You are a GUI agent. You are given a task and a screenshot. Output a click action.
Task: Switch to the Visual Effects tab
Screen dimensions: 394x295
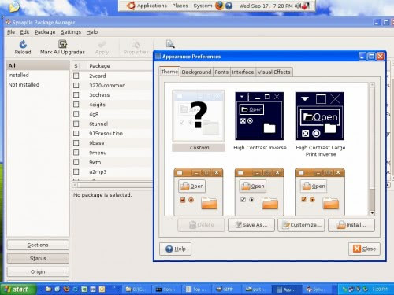pos(274,72)
